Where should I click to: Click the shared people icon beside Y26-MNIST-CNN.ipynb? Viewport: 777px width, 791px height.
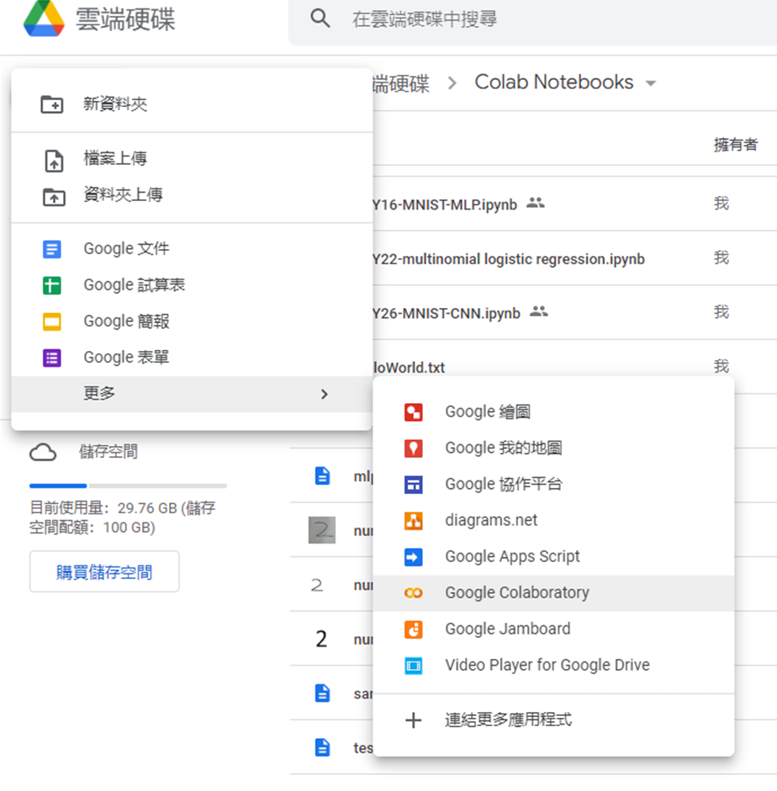539,311
